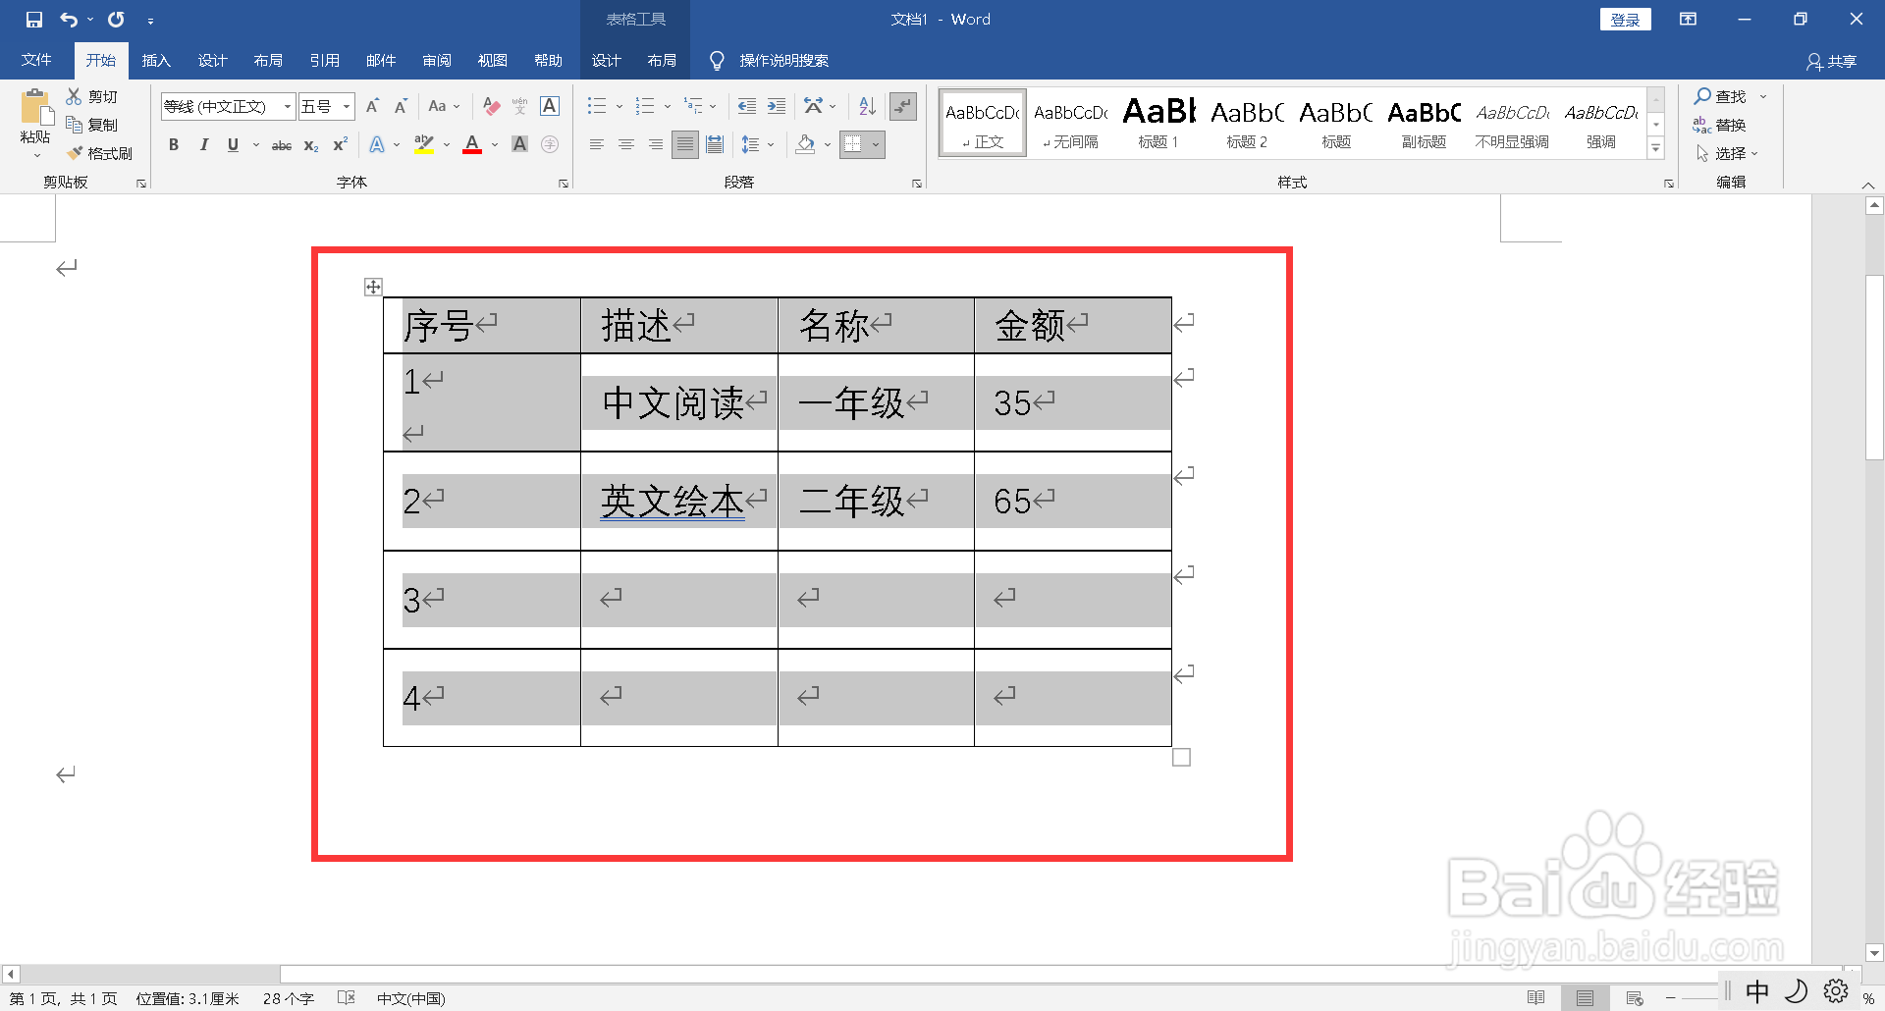
Task: Click the character border icon
Action: (x=550, y=106)
